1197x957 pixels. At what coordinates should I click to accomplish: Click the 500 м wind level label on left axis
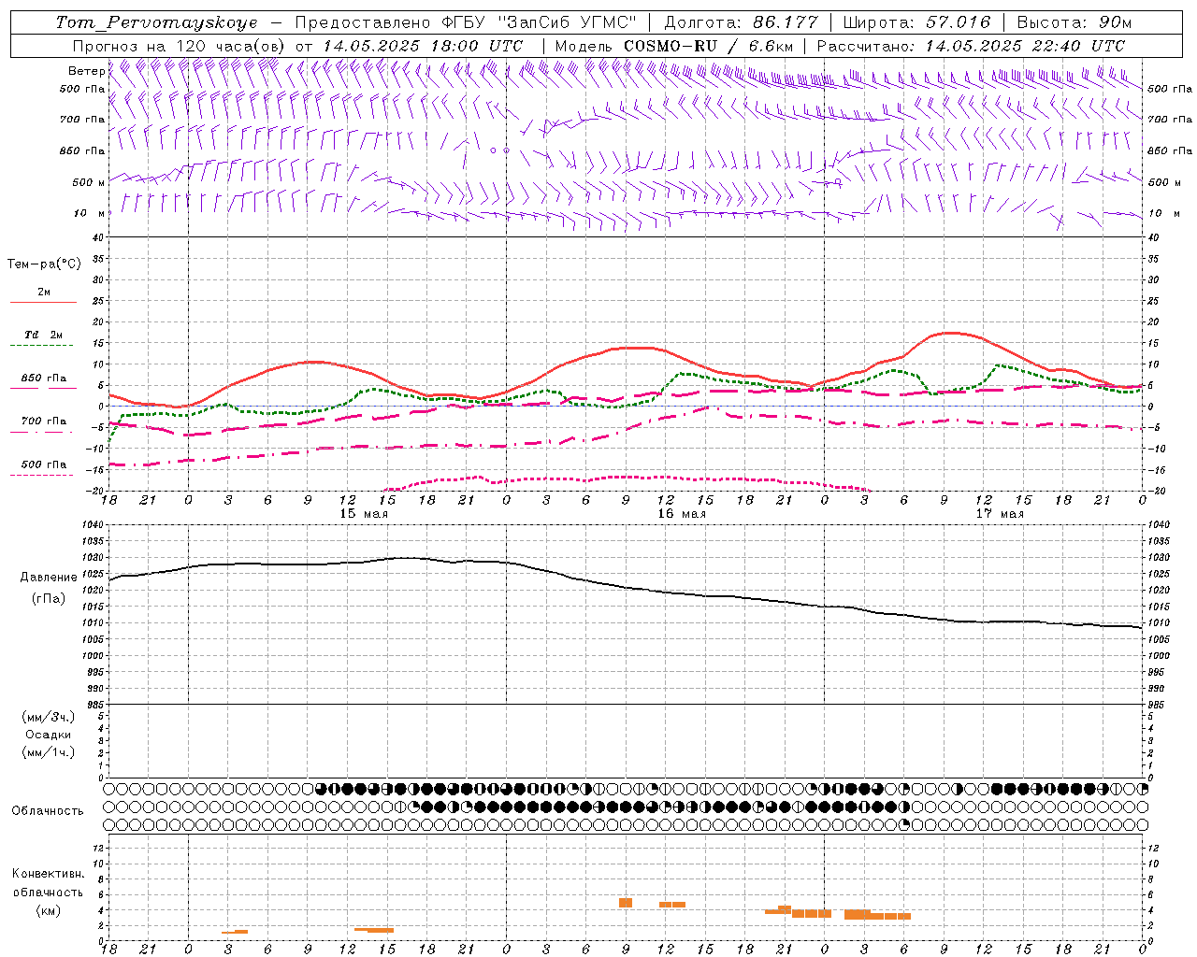pos(89,182)
